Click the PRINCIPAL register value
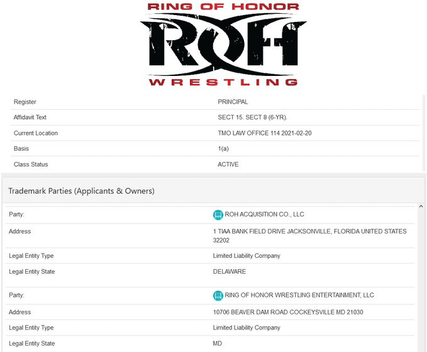Image resolution: width=427 pixels, height=352 pixels. tap(233, 102)
